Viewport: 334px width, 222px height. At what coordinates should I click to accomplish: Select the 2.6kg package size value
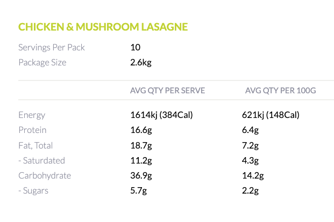click(x=141, y=62)
